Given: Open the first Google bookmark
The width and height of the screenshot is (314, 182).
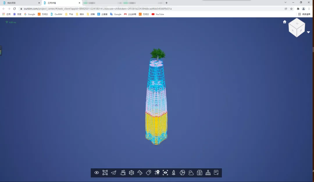Looking at the screenshot, I should click(x=29, y=14).
